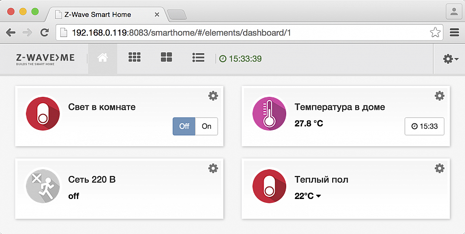Screen dimensions: 465x234
Task: Open settings gear on Теплый пол widget
Action: pos(440,168)
